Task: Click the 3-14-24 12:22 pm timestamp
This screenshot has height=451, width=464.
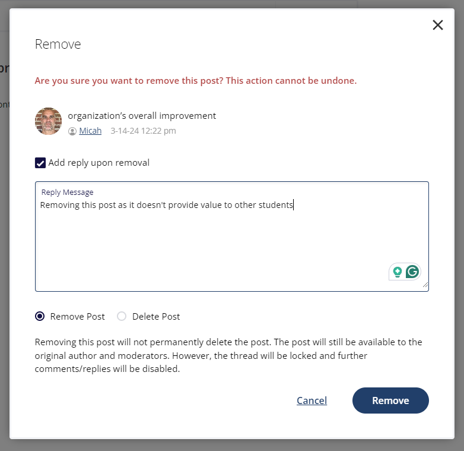Action: (x=143, y=131)
